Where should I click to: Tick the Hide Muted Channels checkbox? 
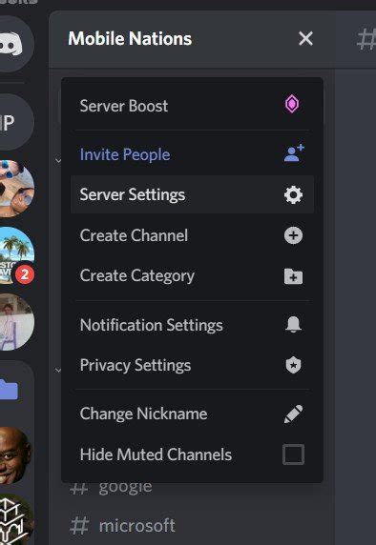click(293, 454)
